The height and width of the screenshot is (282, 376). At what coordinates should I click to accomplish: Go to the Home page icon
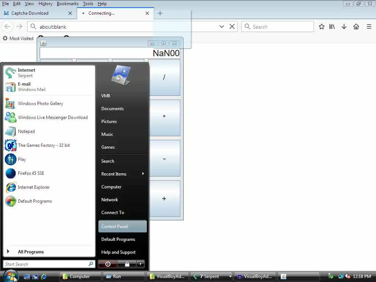click(x=356, y=26)
